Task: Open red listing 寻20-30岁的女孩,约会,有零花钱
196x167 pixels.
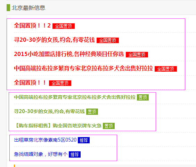Action: click(x=54, y=40)
